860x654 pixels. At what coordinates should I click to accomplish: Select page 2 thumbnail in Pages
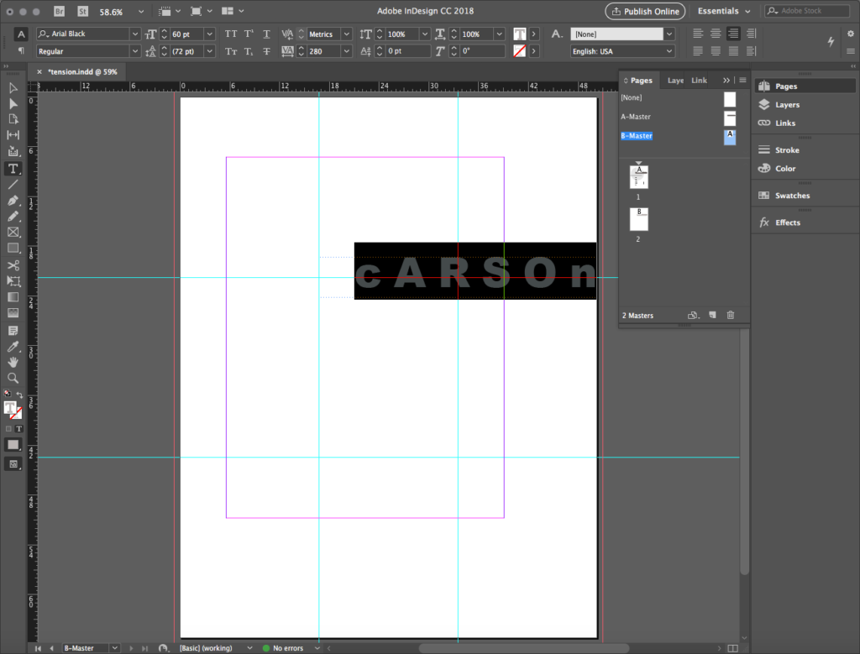pyautogui.click(x=638, y=219)
